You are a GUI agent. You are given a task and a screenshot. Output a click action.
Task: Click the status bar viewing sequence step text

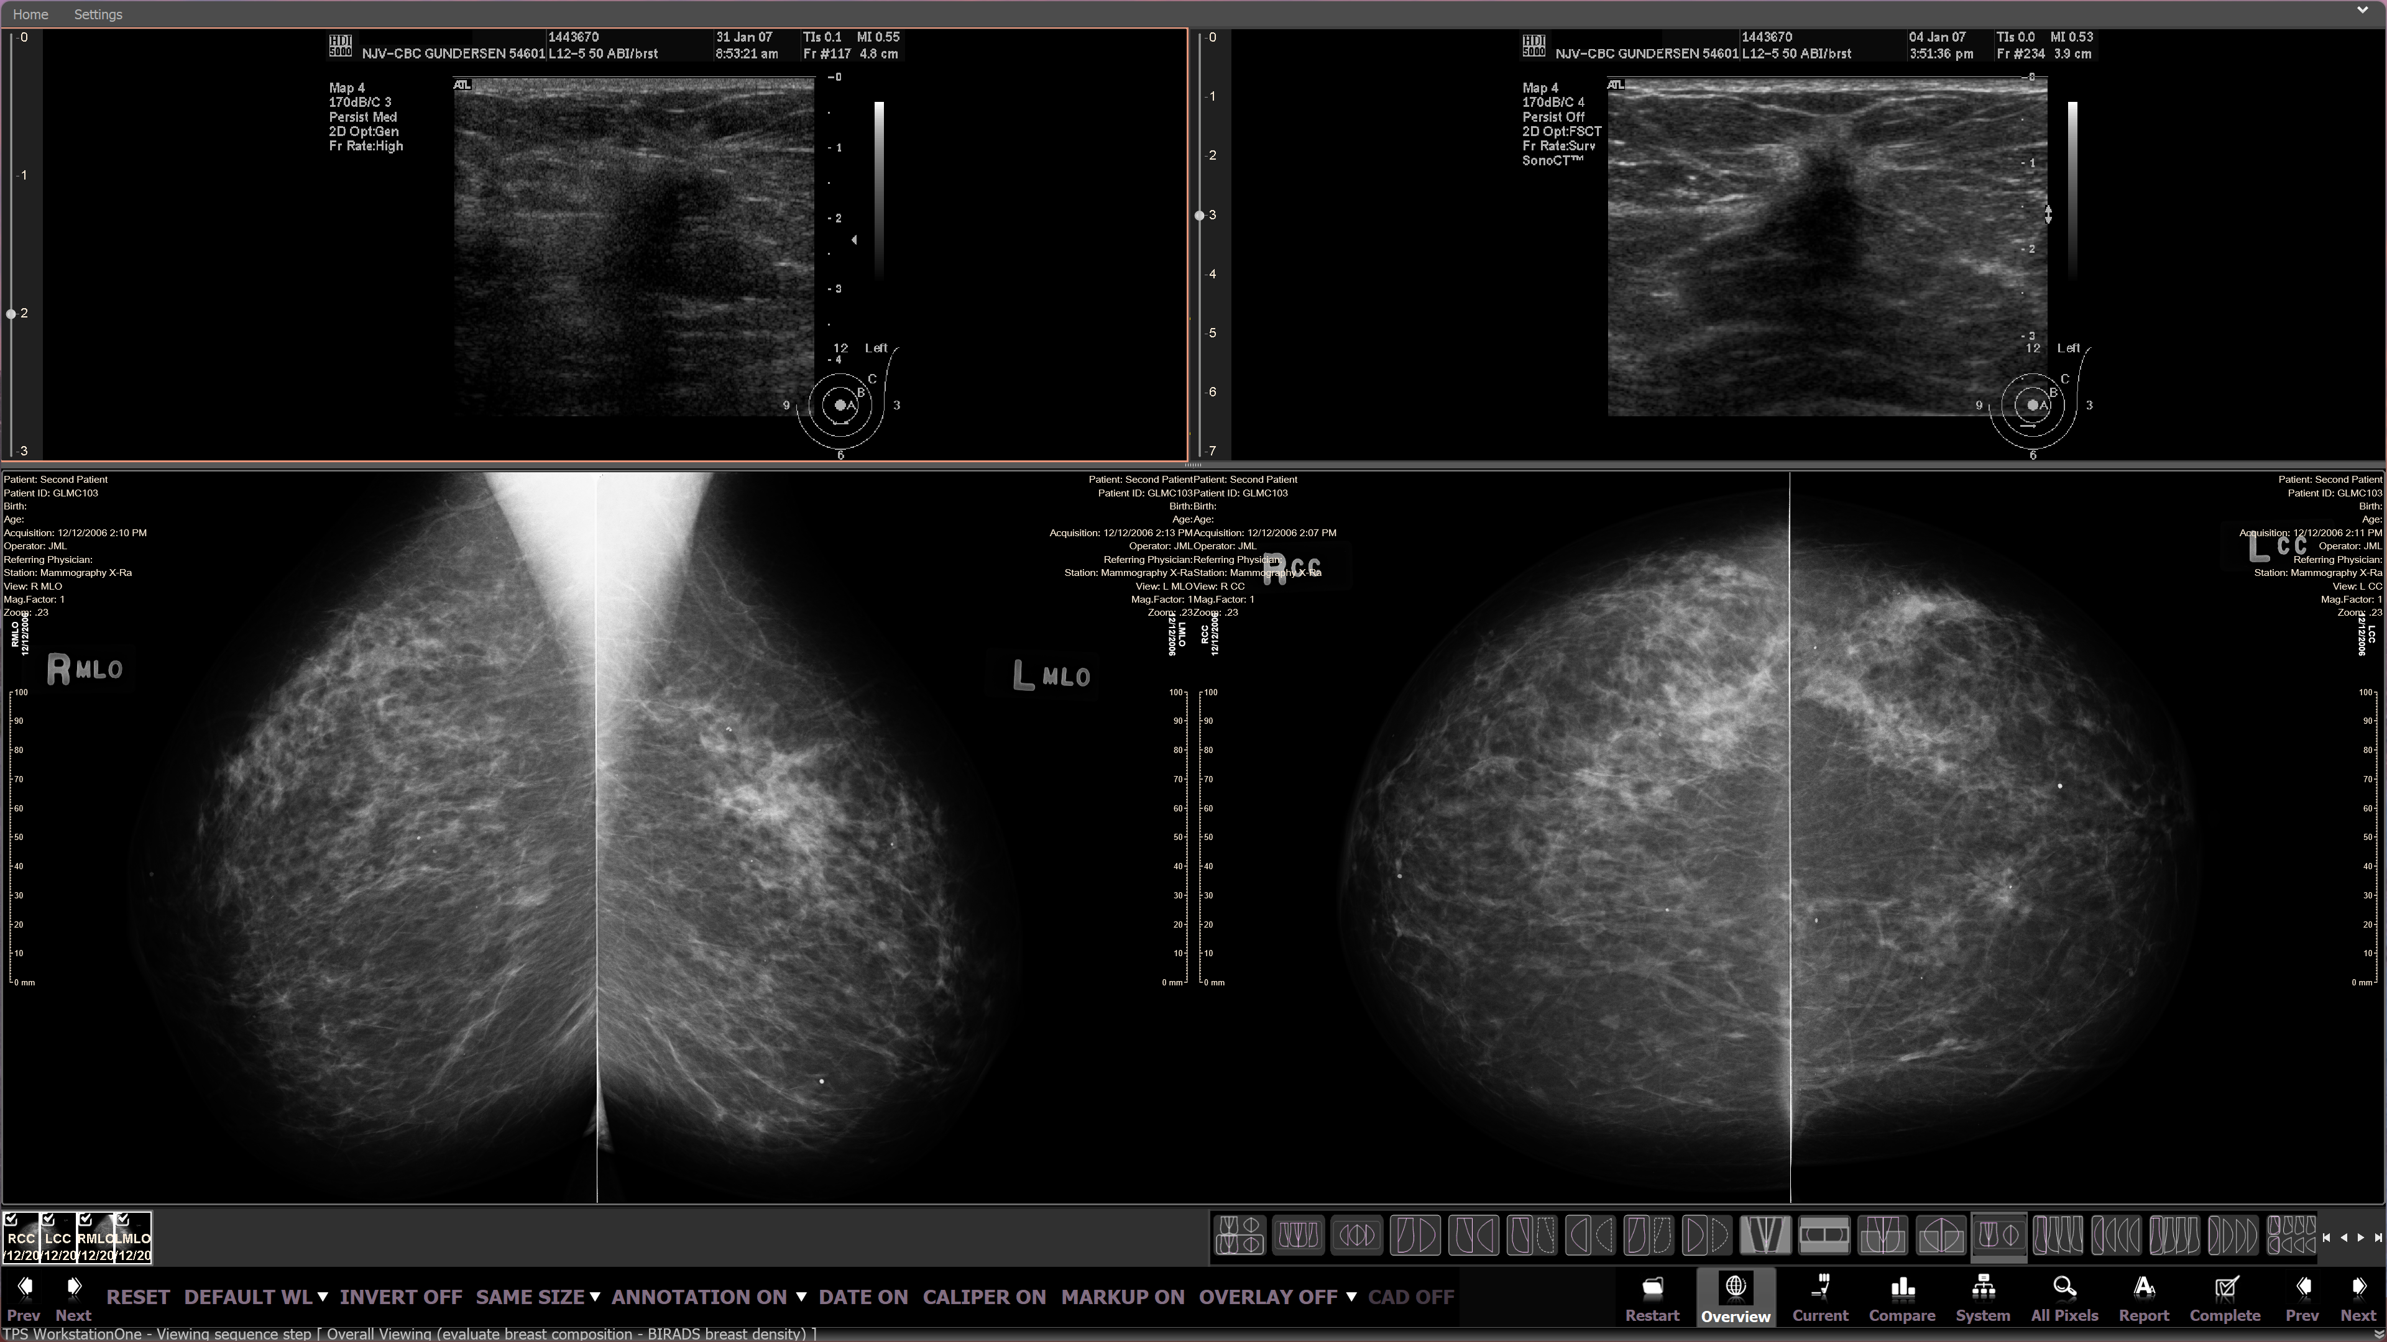point(410,1334)
